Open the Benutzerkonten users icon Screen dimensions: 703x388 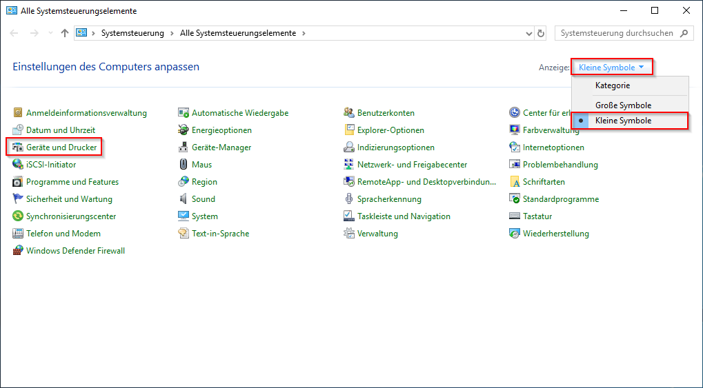[x=349, y=113]
